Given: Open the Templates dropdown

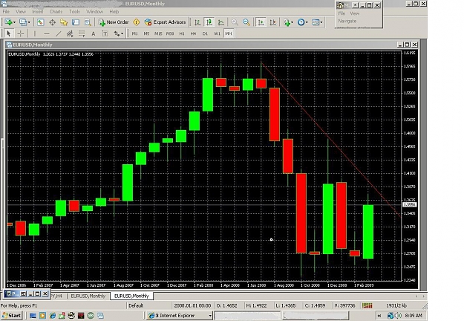Looking at the screenshot, I should (318, 22).
